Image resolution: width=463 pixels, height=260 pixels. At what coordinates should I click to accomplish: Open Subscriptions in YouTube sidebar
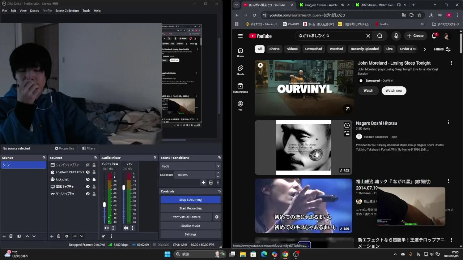point(240,88)
